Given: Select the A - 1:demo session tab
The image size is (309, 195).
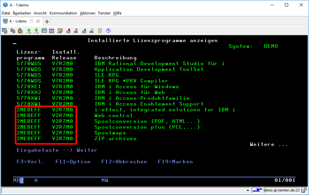Looking at the screenshot, I should (18, 21).
